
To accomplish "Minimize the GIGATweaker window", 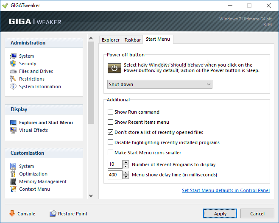I will coord(230,6).
